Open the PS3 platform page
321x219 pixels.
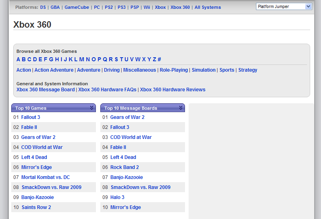tap(122, 7)
